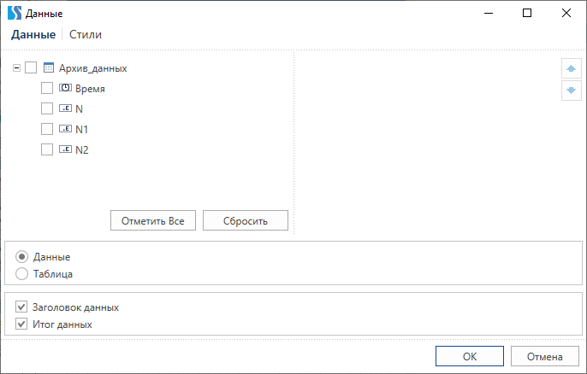Screen dimensions: 587x374
Task: Click the field icon next to N
Action: [65, 108]
